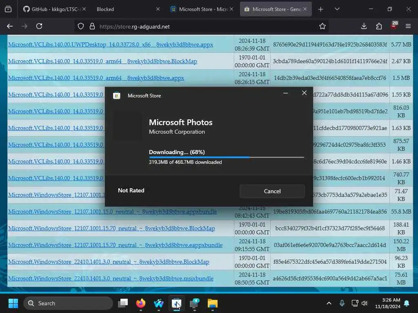Click the 75.61 MB size cell

401,278
